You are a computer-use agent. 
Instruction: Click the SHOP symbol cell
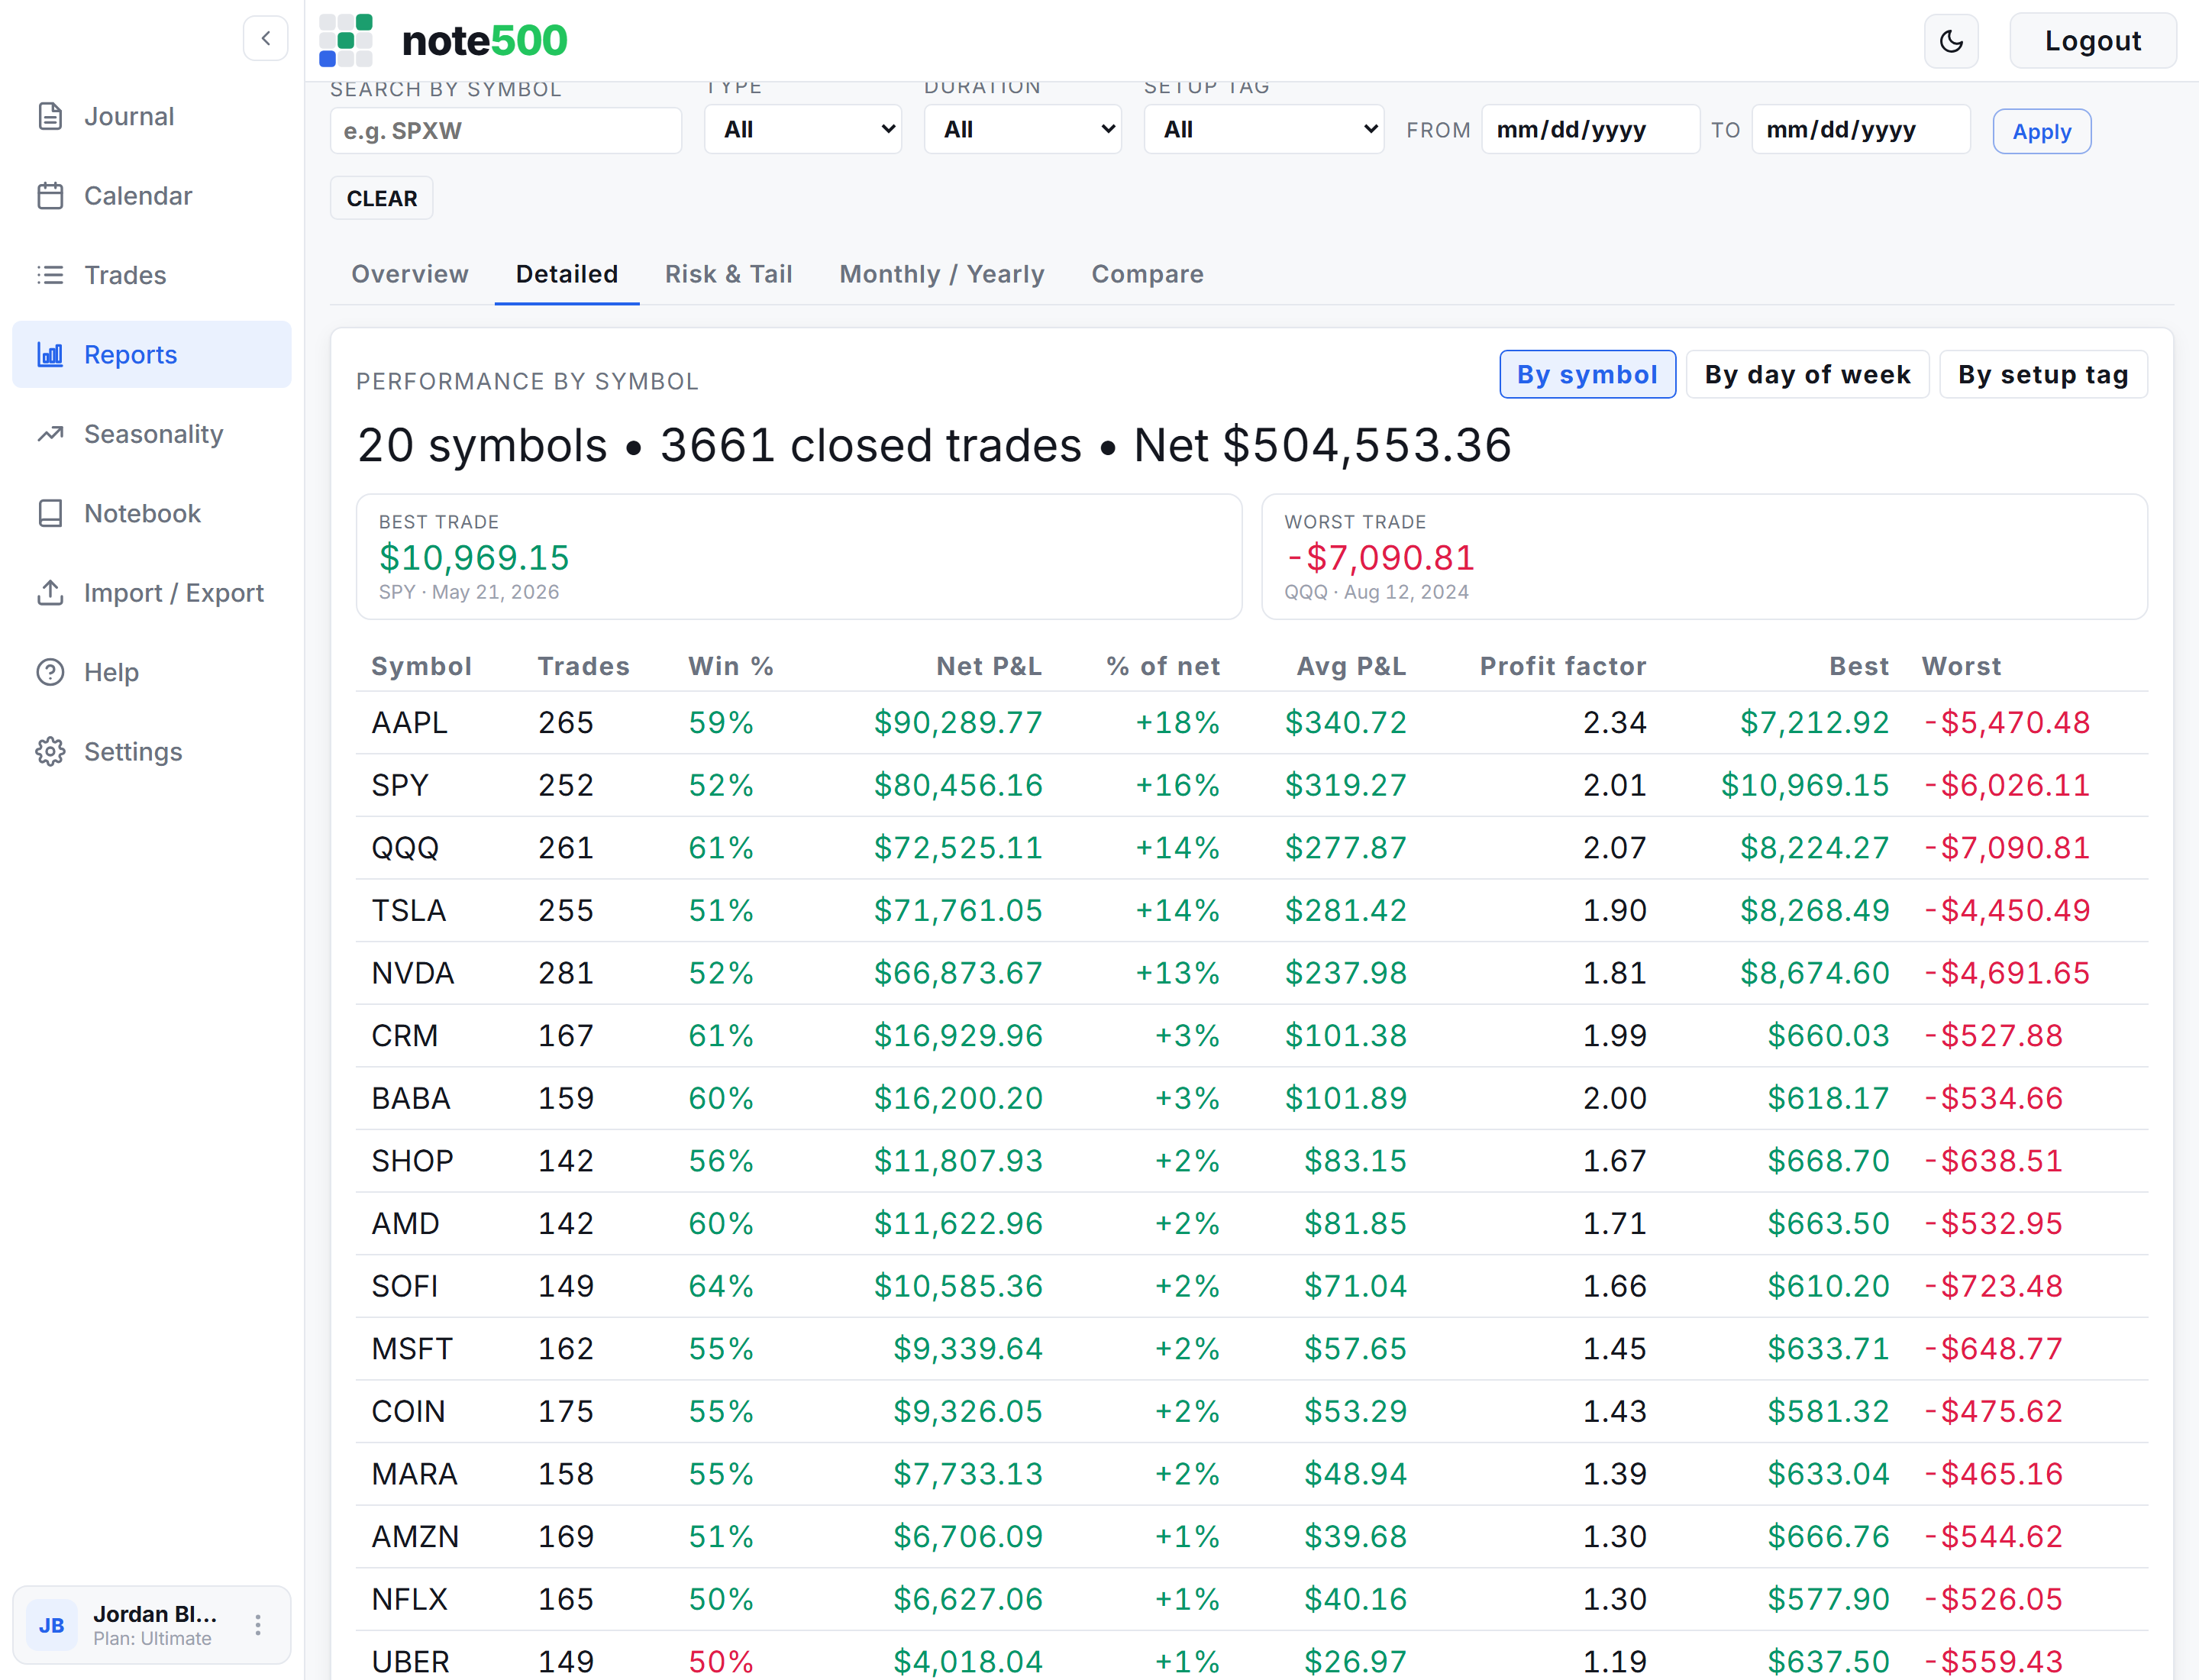(412, 1160)
